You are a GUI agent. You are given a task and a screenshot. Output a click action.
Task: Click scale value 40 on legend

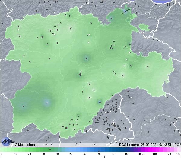pyautogui.click(x=57, y=154)
